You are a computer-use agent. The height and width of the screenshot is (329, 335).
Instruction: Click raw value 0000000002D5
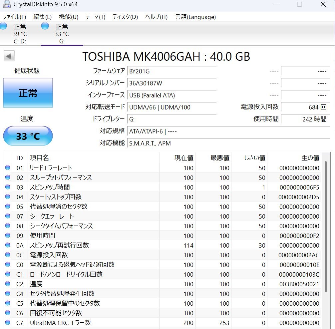coord(299,197)
